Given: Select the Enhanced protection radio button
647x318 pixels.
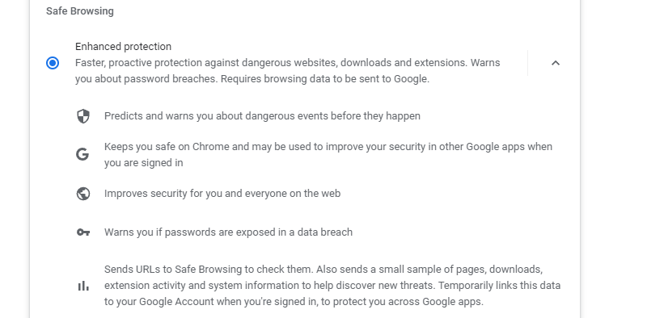Looking at the screenshot, I should click(53, 63).
